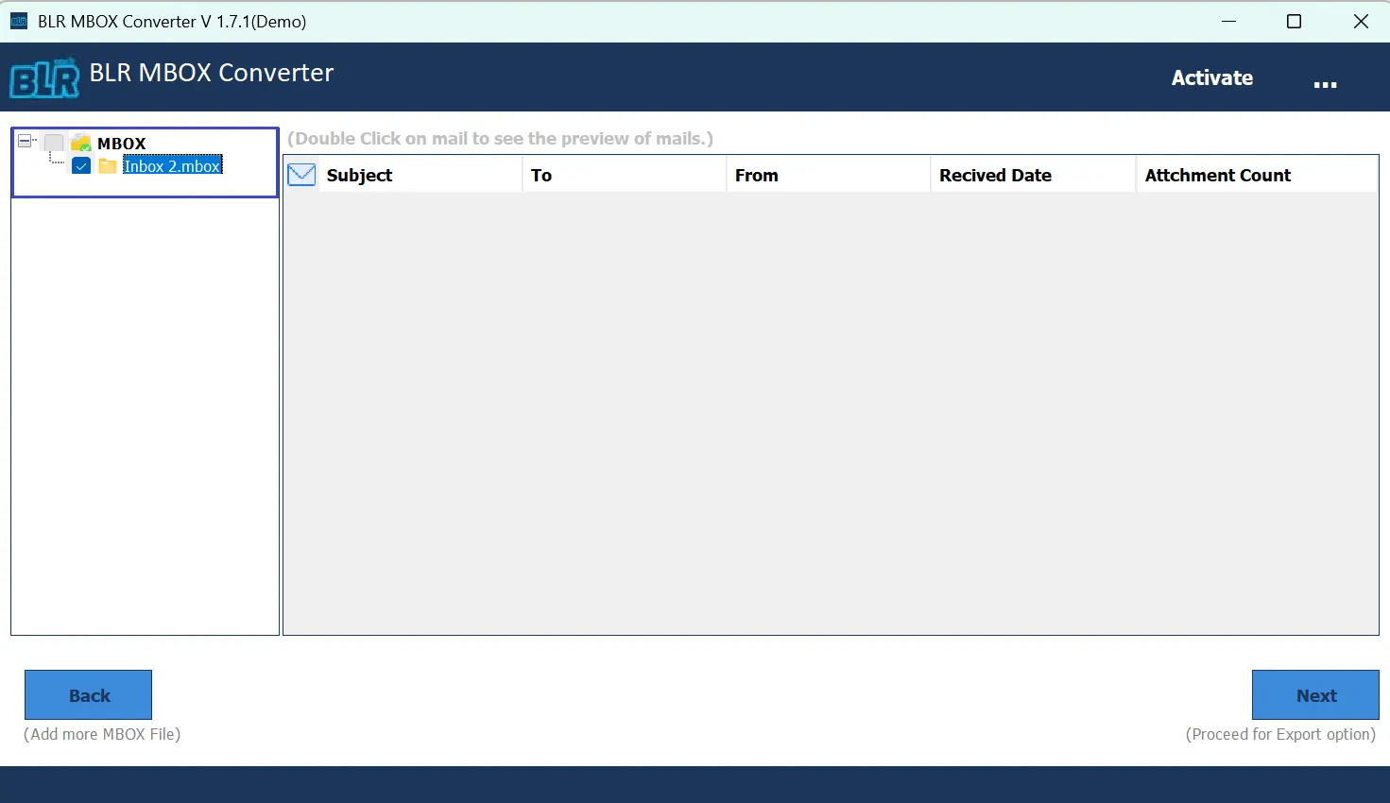Open the Activate menu item

[x=1211, y=77]
